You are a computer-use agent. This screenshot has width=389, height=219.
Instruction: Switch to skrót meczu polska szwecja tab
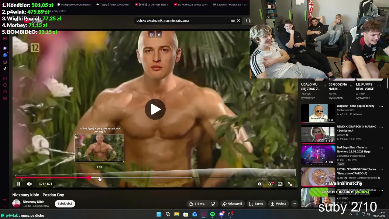point(191,5)
